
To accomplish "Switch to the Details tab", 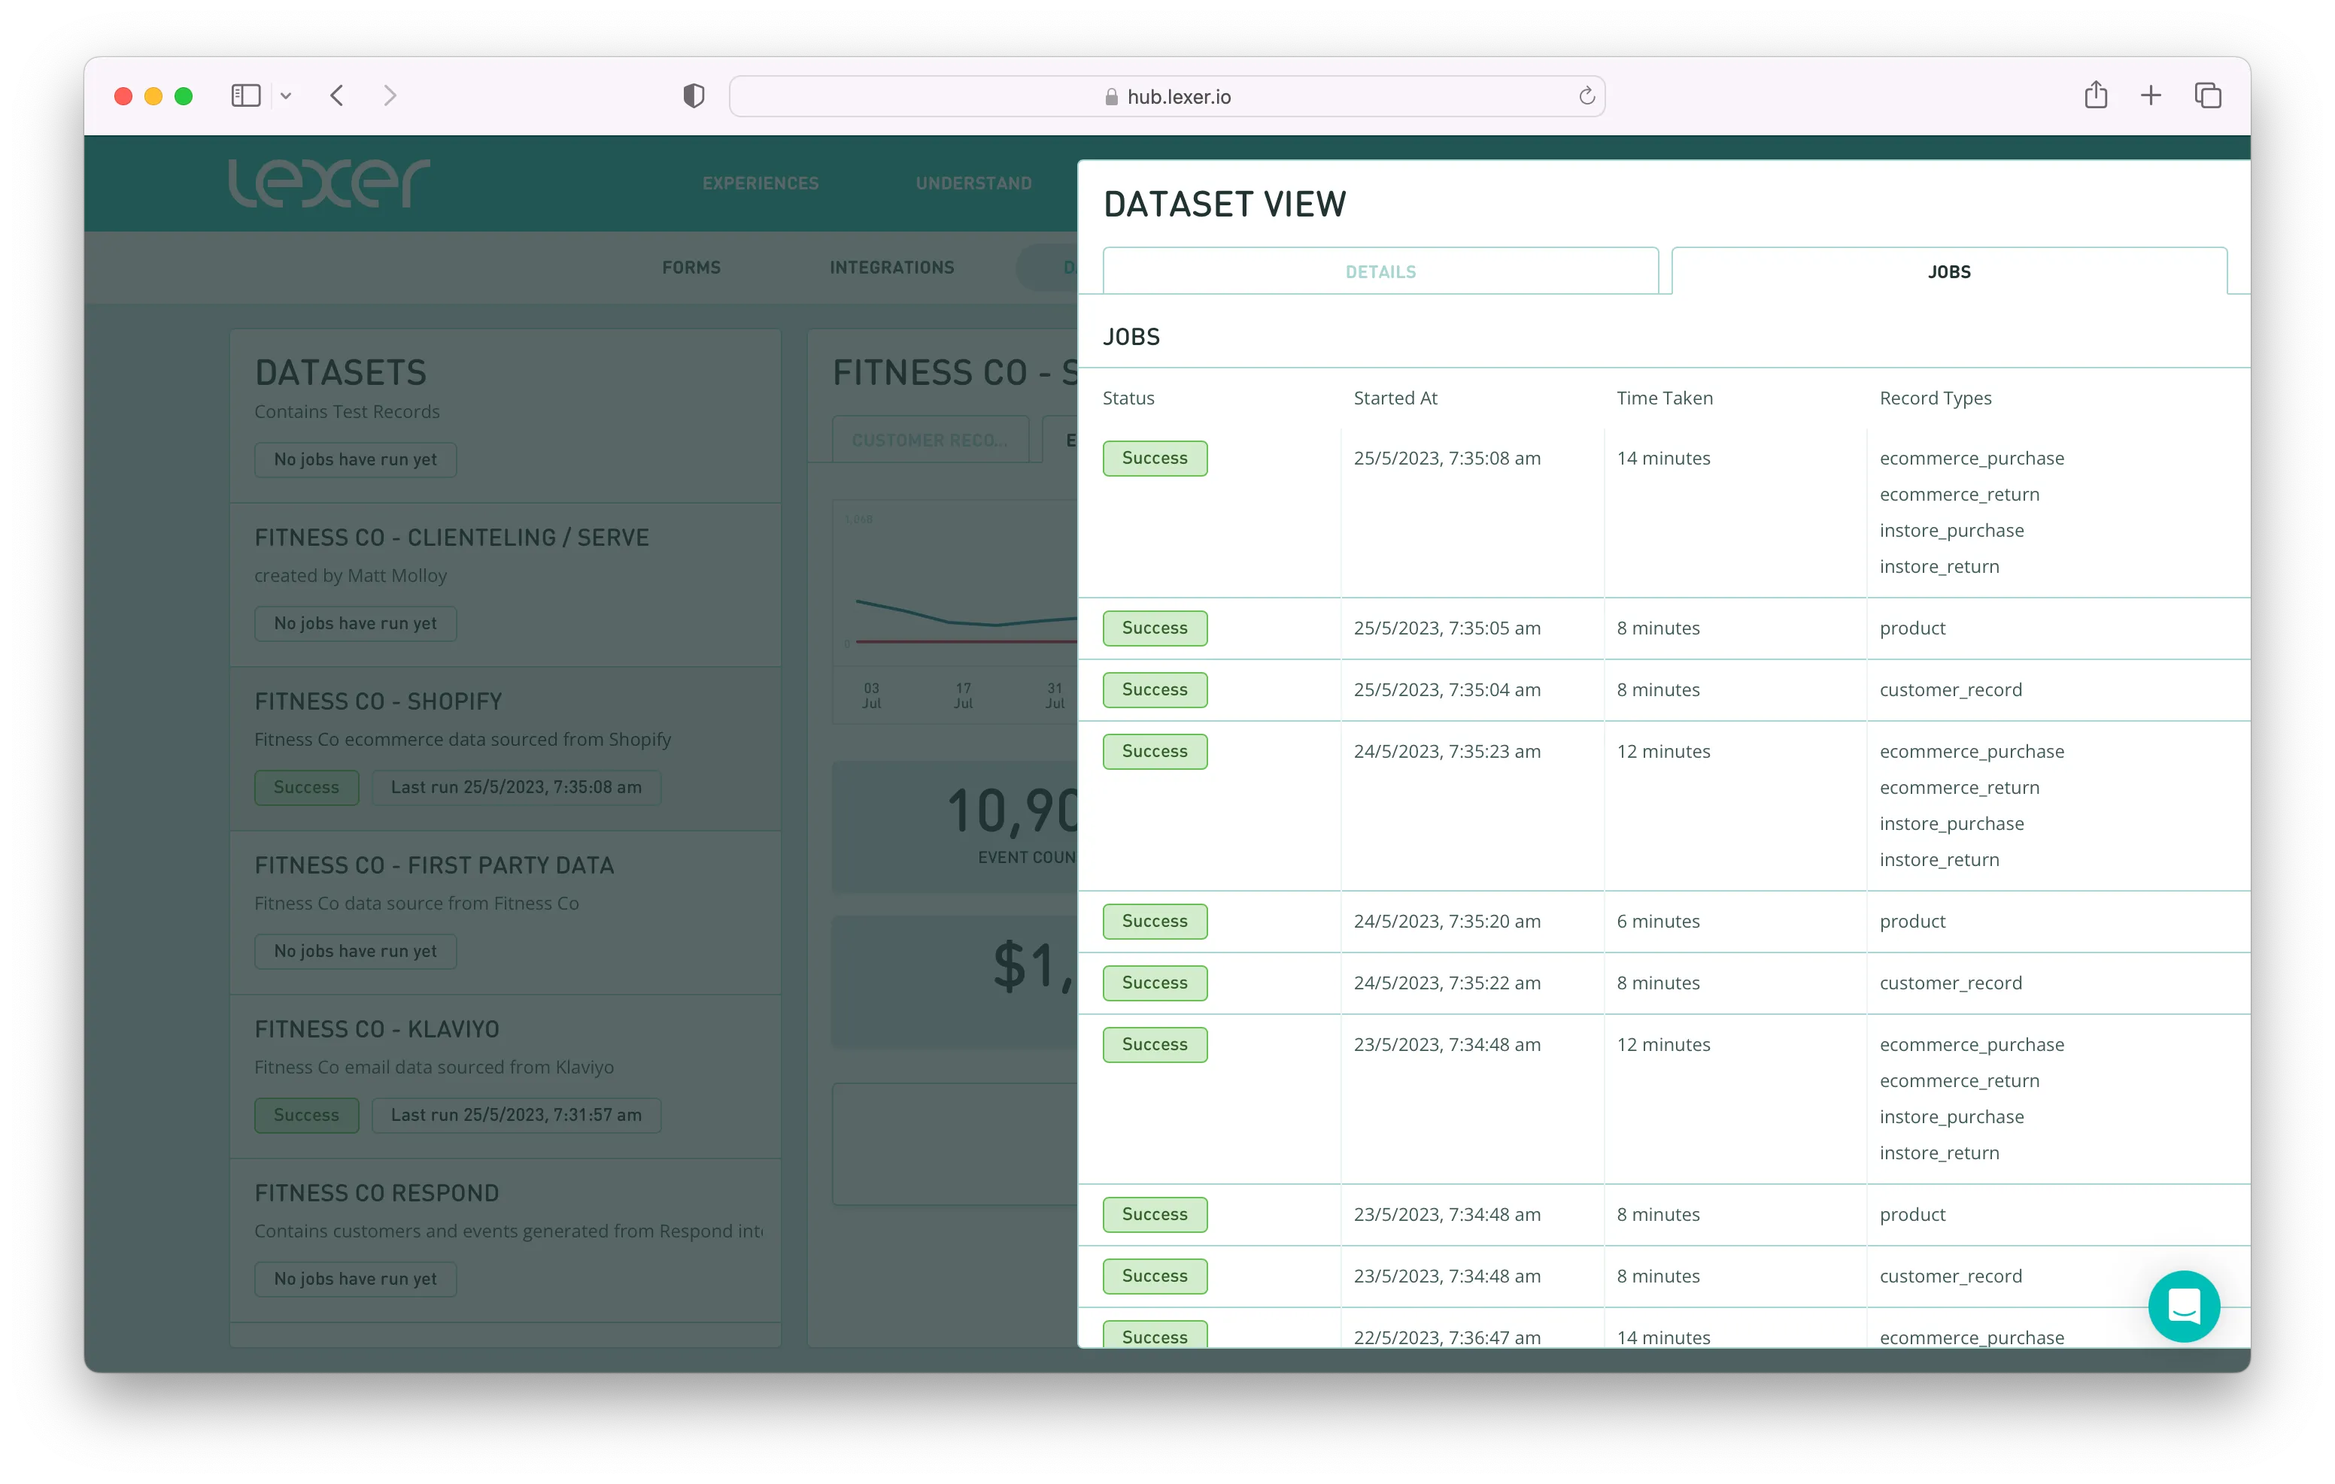I will click(1380, 271).
